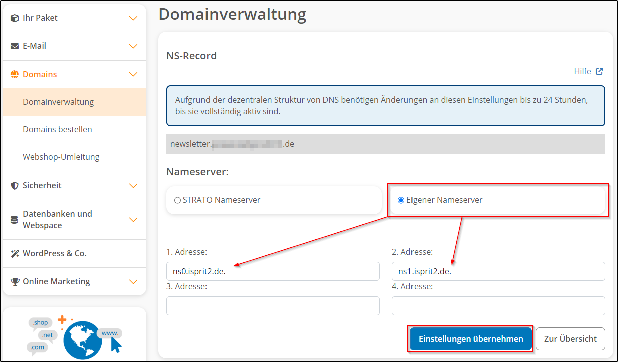Image resolution: width=618 pixels, height=362 pixels.
Task: Open Webshop-Umleitung in sidebar
Action: coord(61,157)
